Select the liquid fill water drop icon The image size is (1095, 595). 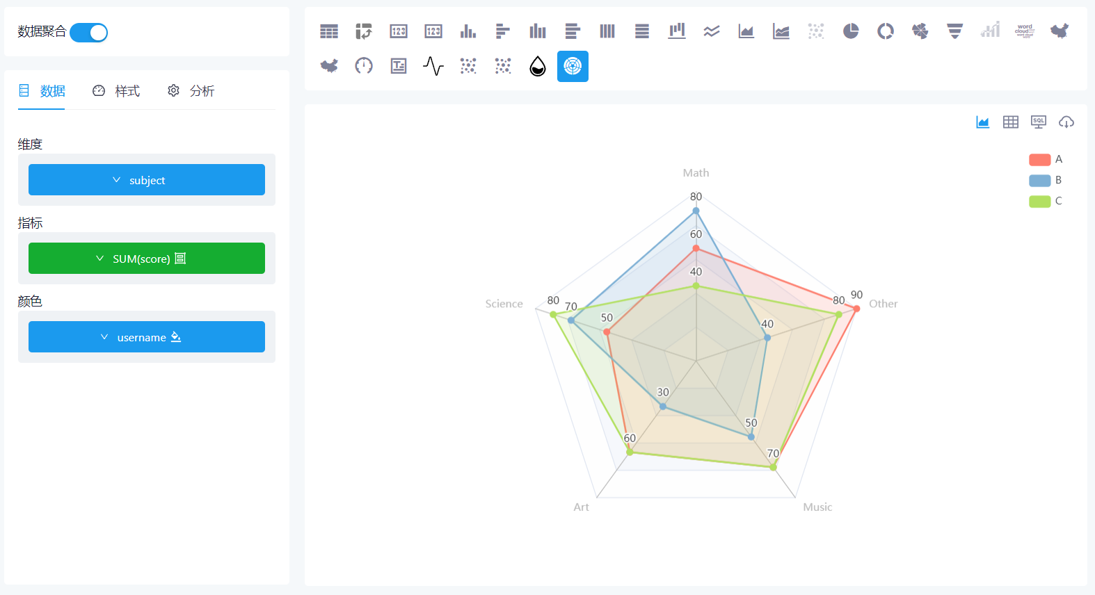click(538, 66)
